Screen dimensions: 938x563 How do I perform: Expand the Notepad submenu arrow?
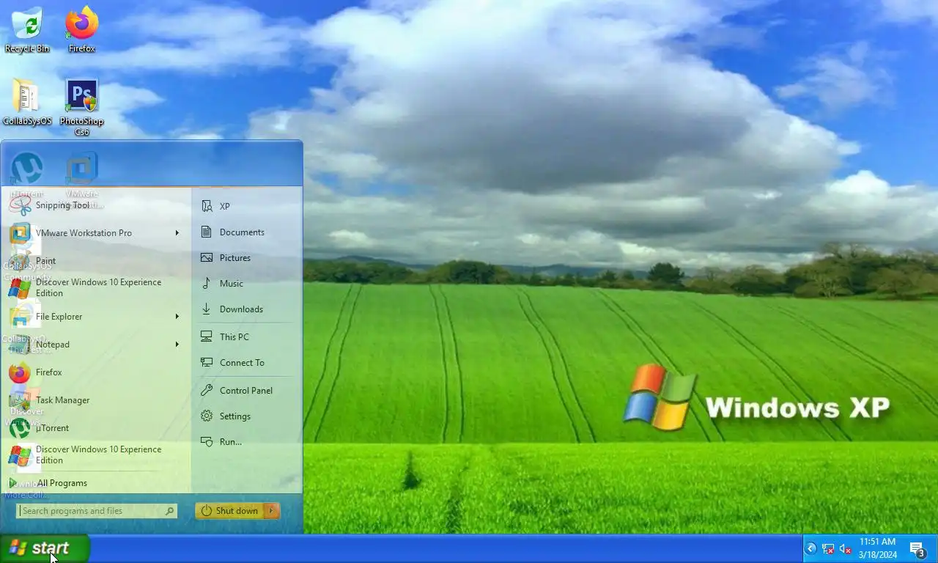point(177,345)
